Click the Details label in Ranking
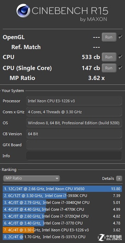This screenshot has height=243, width=125. pyautogui.click(x=108, y=178)
